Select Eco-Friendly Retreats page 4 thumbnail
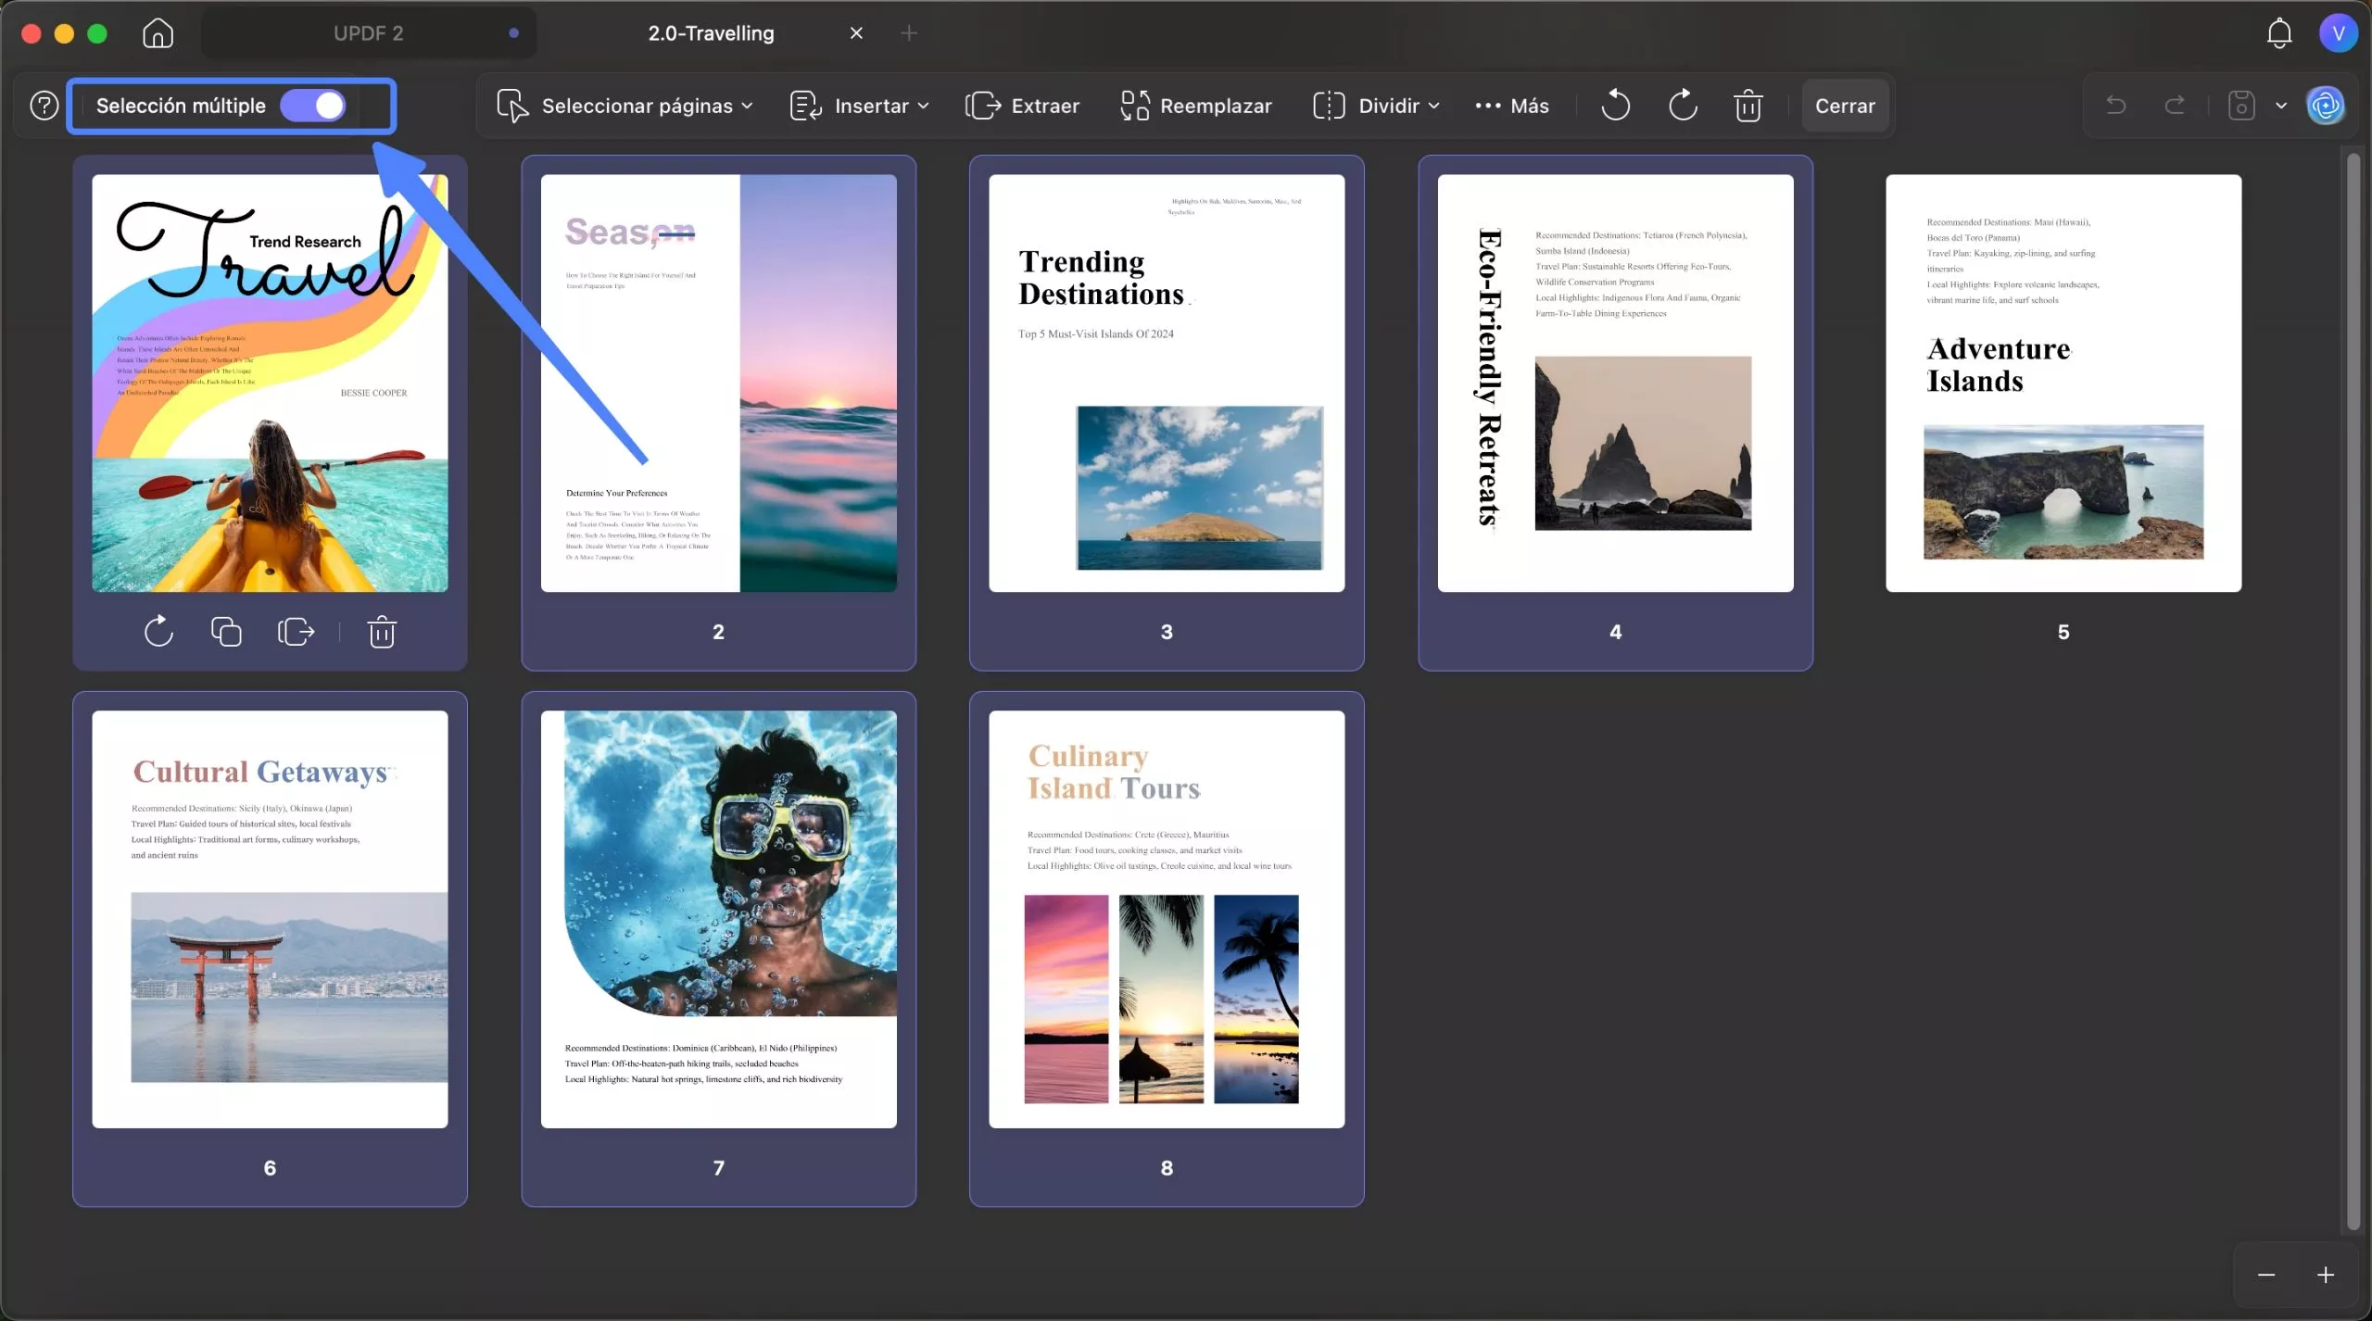This screenshot has height=1321, width=2372. pos(1615,383)
